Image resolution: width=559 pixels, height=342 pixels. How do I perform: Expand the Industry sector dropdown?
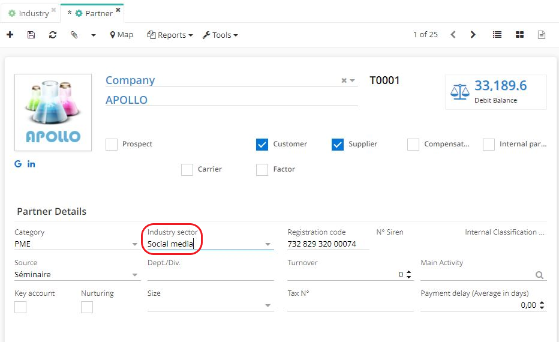pyautogui.click(x=268, y=244)
